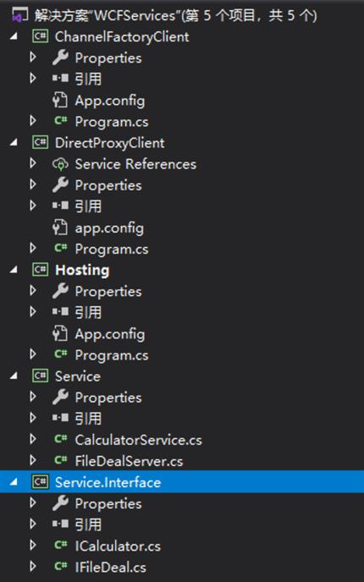Select the Service project name
This screenshot has width=364, height=582.
78,376
